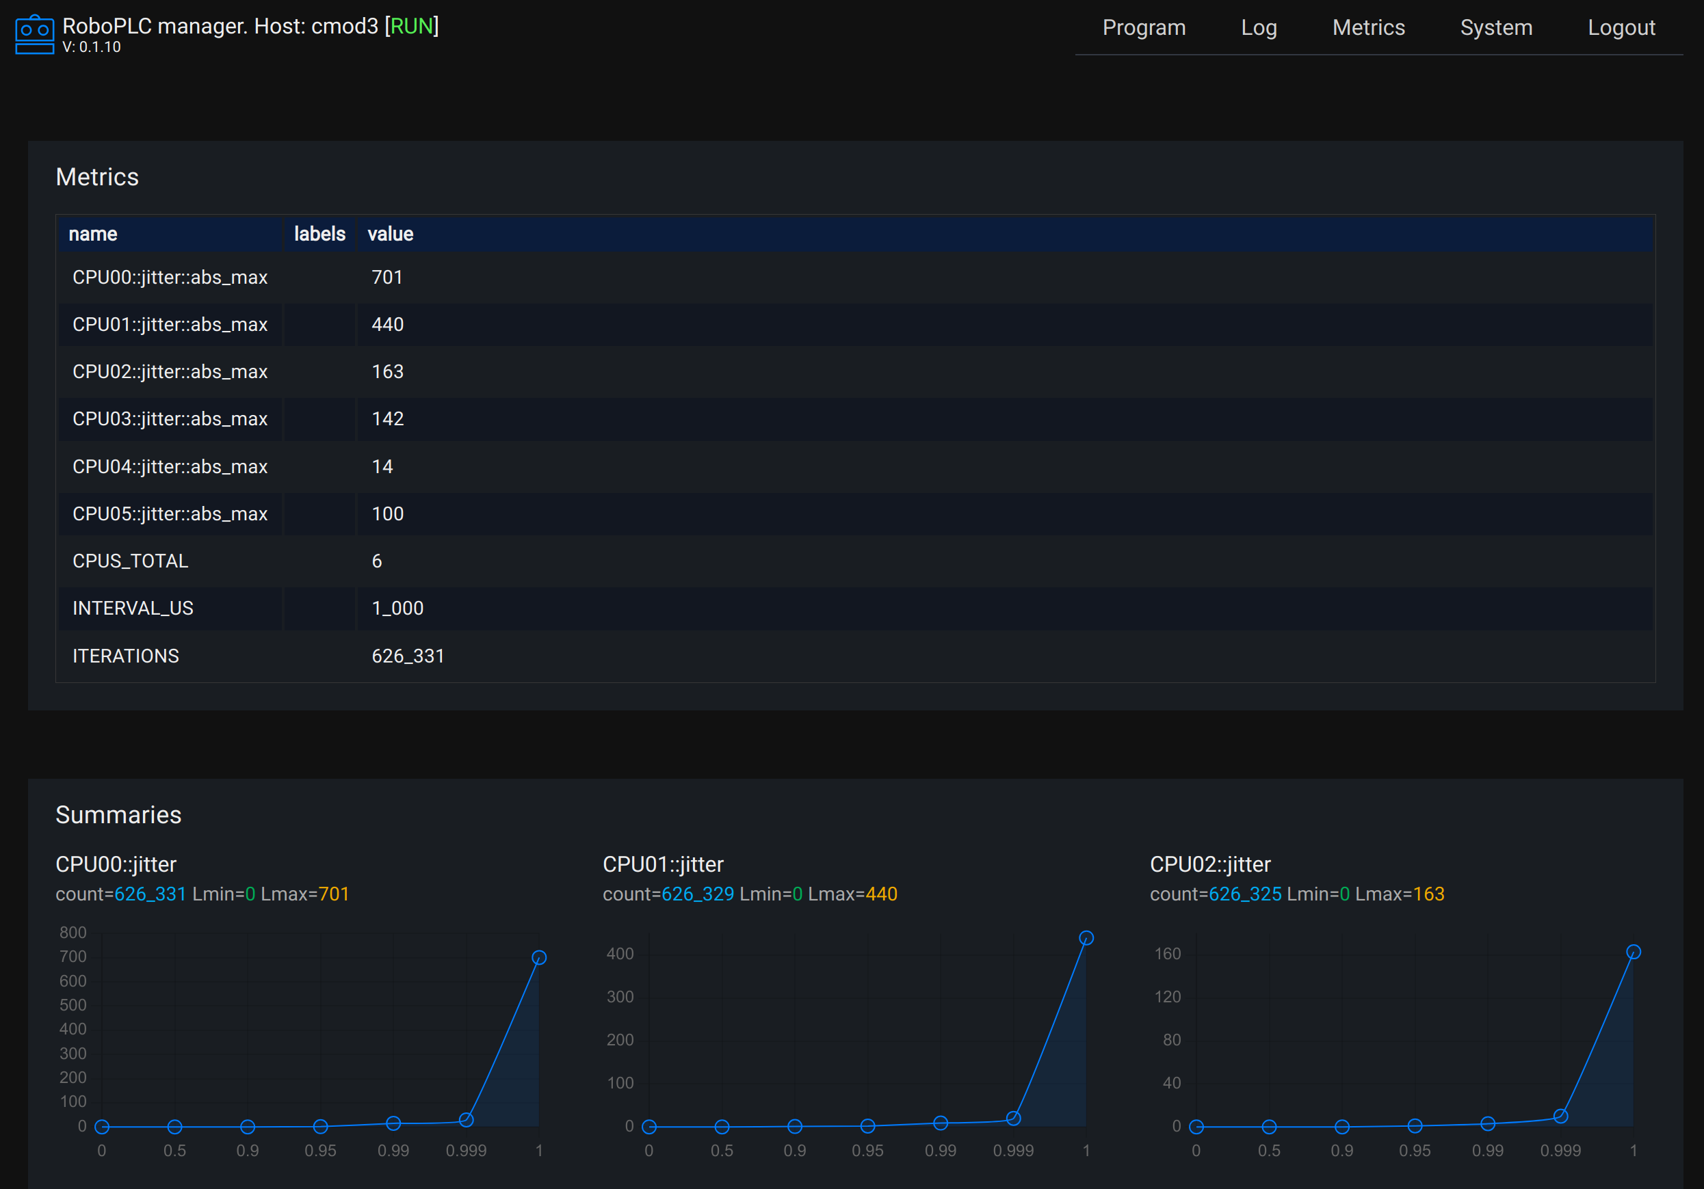Select the CPU00::jitter::abs_max table row

[x=170, y=278]
